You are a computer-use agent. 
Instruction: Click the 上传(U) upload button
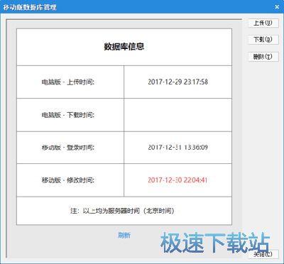point(263,23)
